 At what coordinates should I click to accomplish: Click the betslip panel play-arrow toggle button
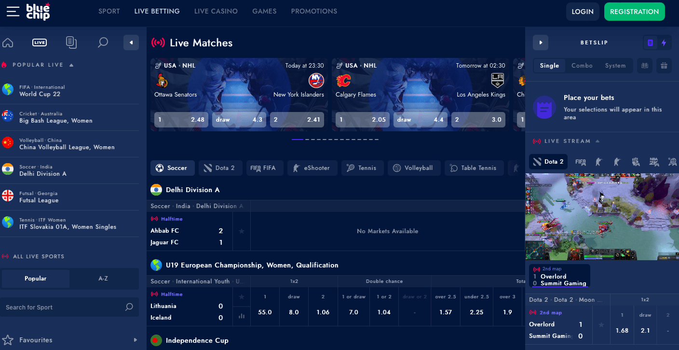pos(541,42)
